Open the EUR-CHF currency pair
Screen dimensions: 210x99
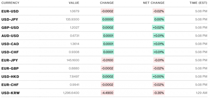tap(10, 85)
